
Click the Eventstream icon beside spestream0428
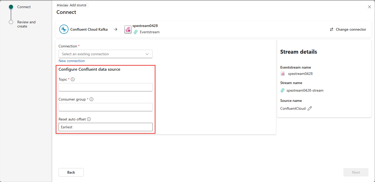pos(128,29)
